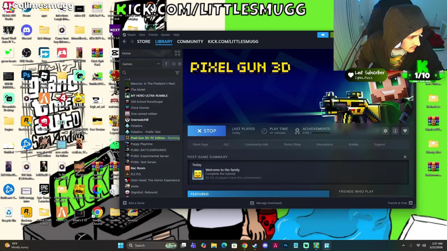447x251 pixels.
Task: Select MY HERO ULTRA RUMBLE in library list
Action: click(149, 96)
